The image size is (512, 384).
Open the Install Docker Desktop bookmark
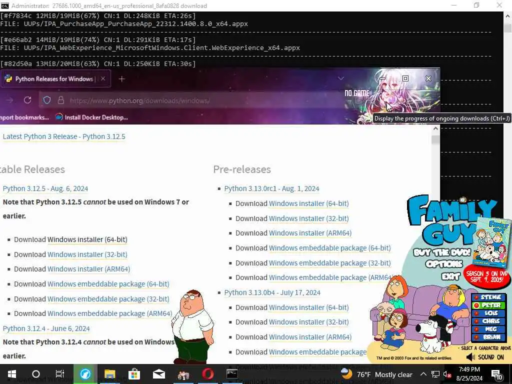tap(91, 117)
